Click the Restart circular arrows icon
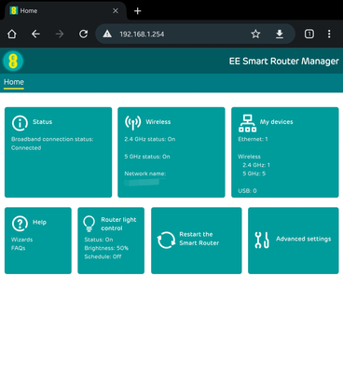This screenshot has width=343, height=373. pos(166,240)
